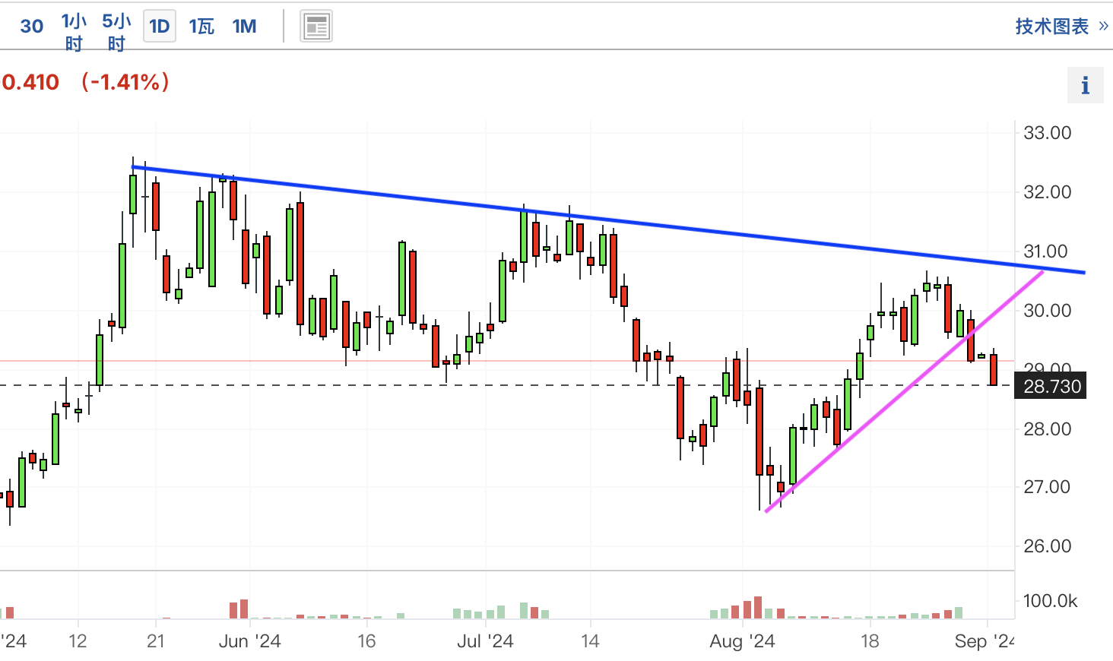Click the latest red candlestick at 28.73
The image size is (1113, 661).
(993, 370)
